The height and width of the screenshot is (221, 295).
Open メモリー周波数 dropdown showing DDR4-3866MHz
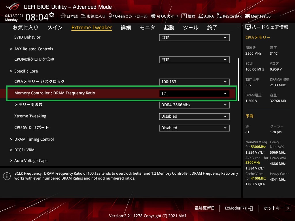pos(194,105)
